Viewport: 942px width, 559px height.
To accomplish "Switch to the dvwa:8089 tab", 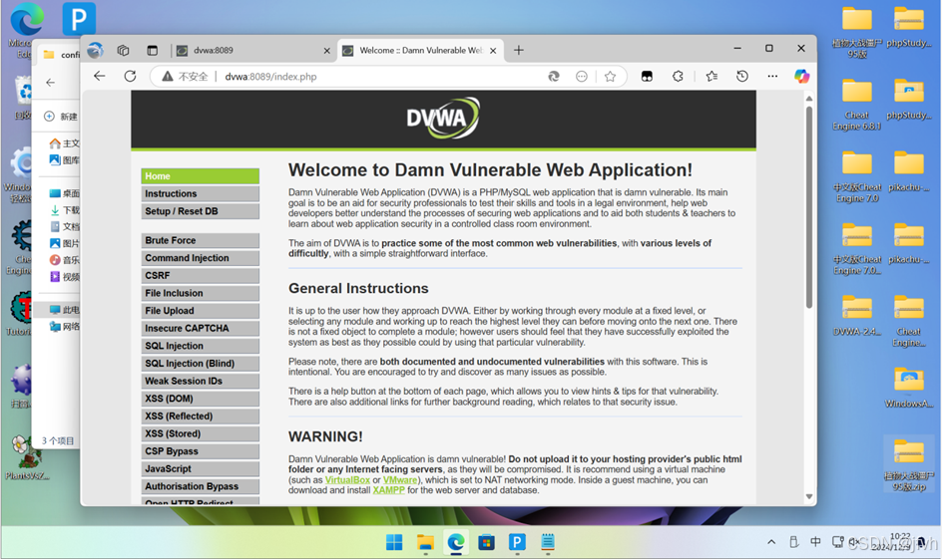I will pyautogui.click(x=252, y=51).
